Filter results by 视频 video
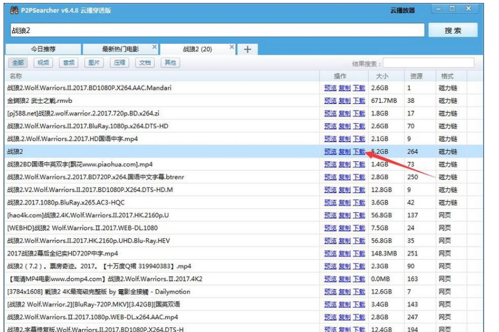499x332 pixels. click(44, 63)
